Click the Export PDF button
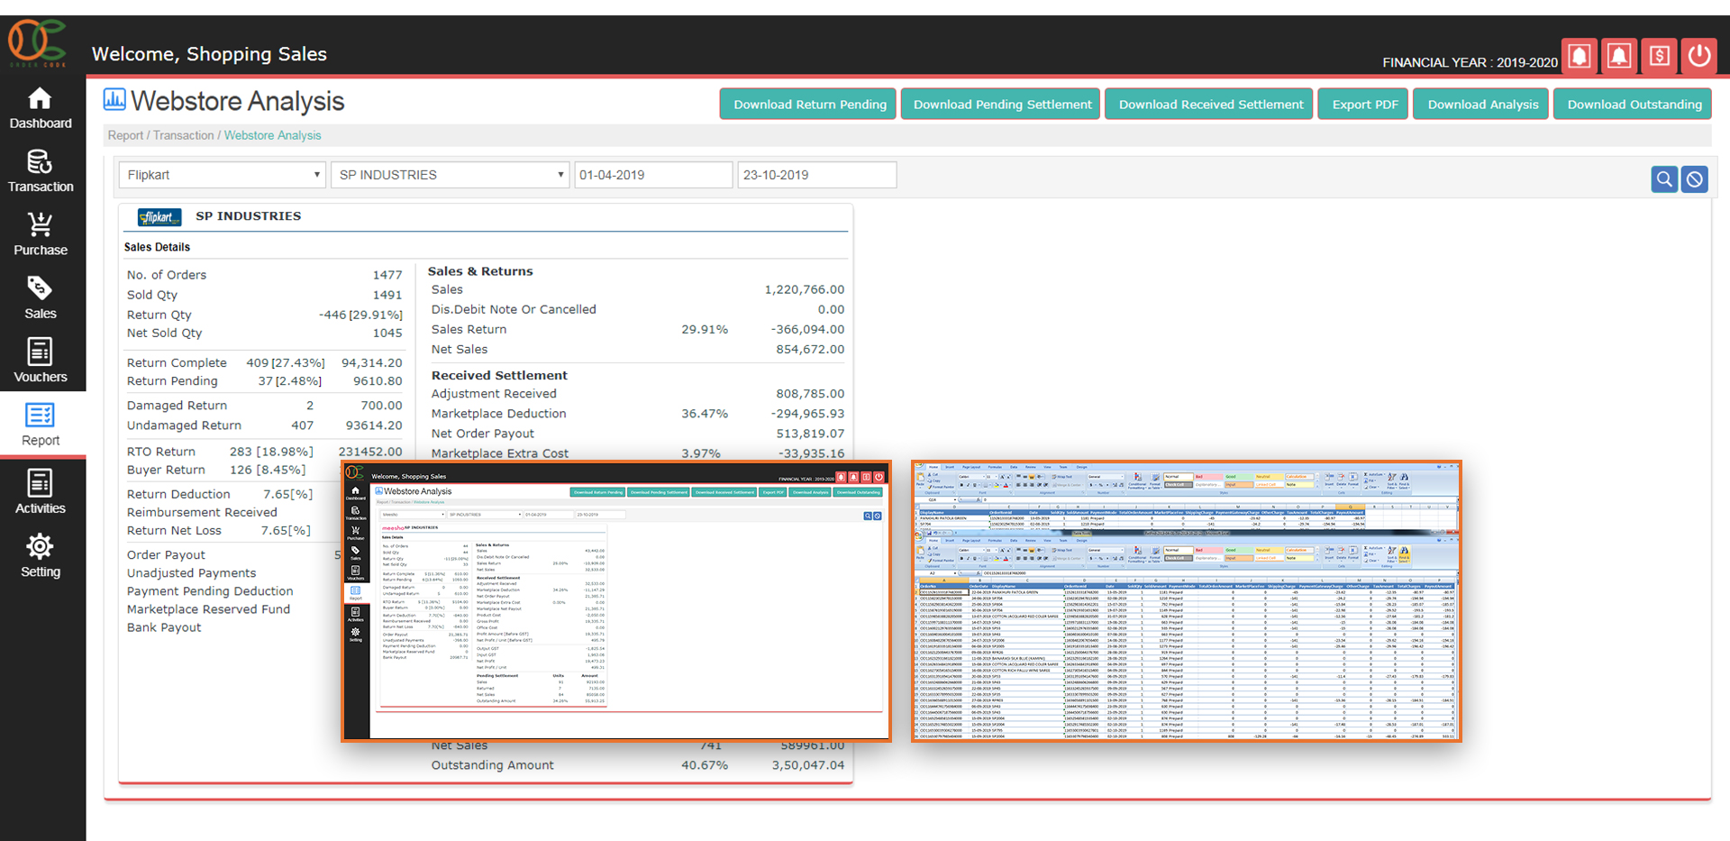Viewport: 1730px width, 841px height. 1363,105
